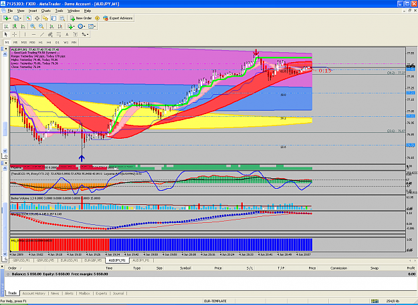
Task: Select the text label tool
Action: [76, 34]
